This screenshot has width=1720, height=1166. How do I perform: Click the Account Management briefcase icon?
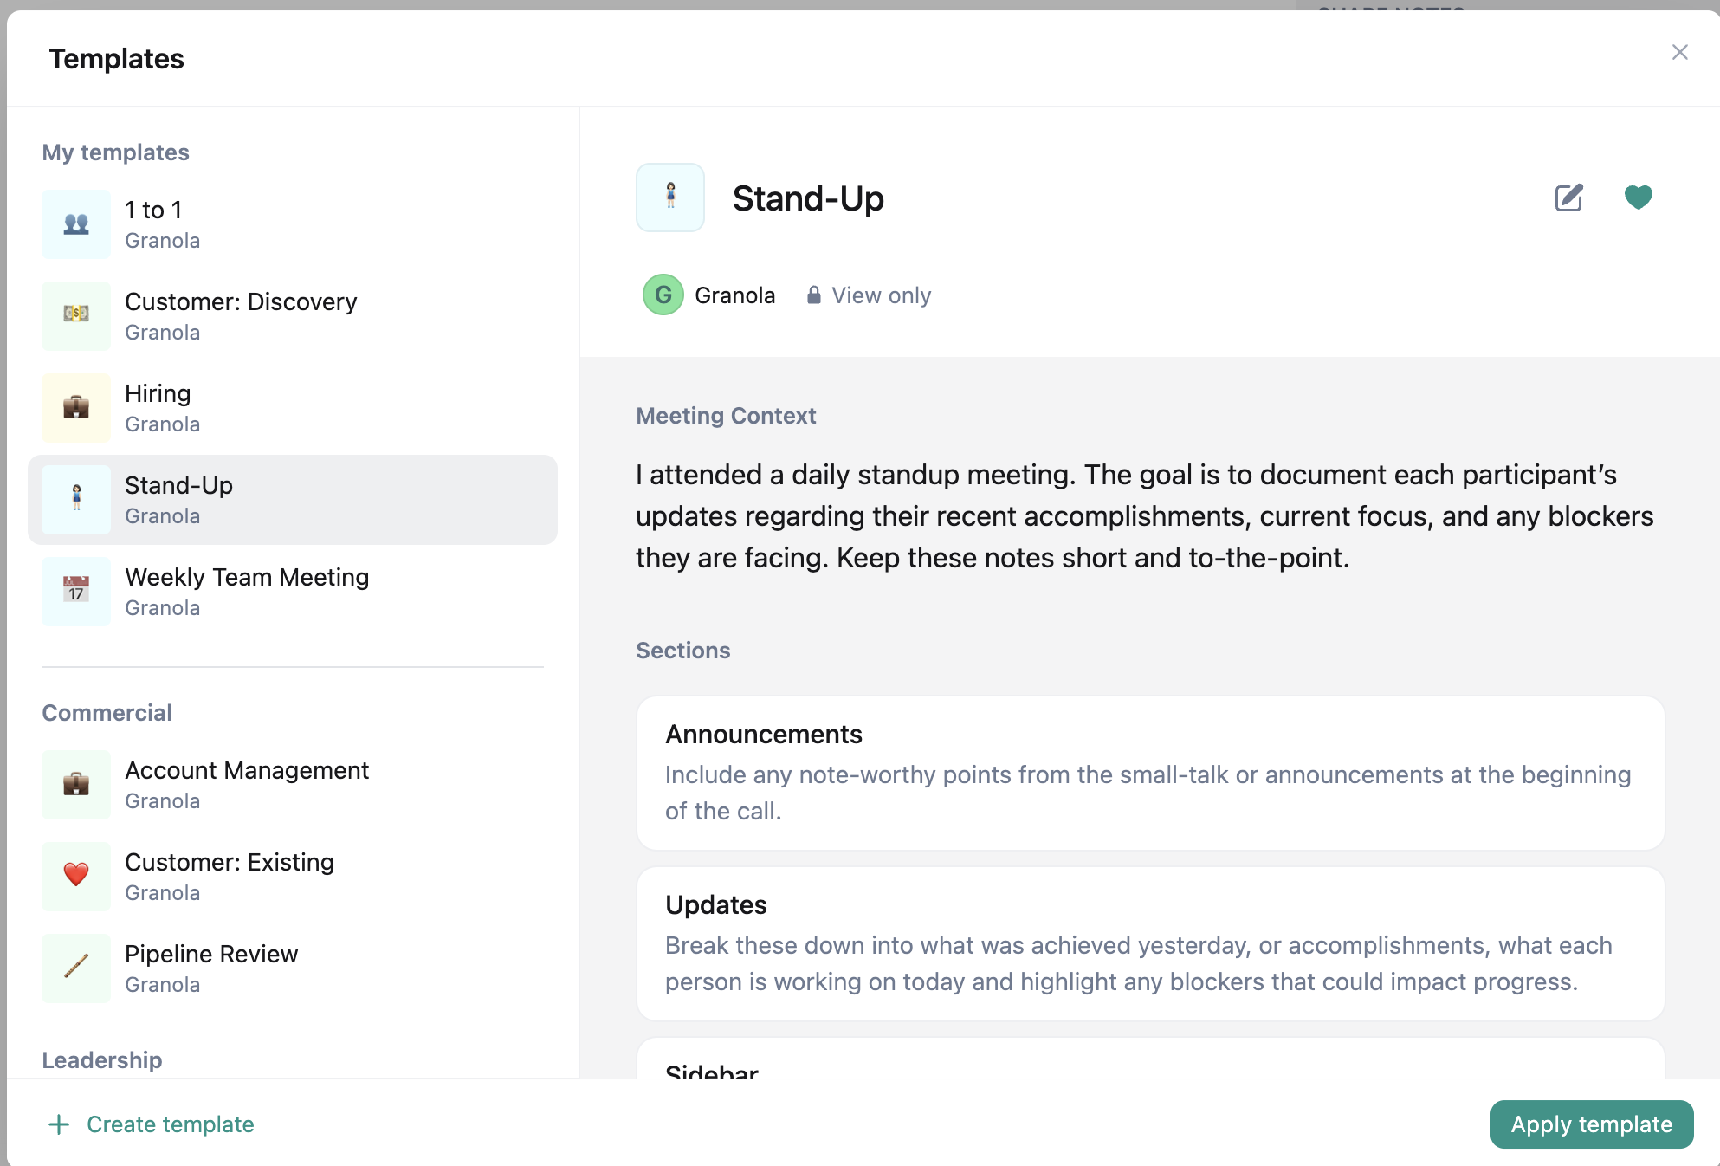tap(76, 785)
